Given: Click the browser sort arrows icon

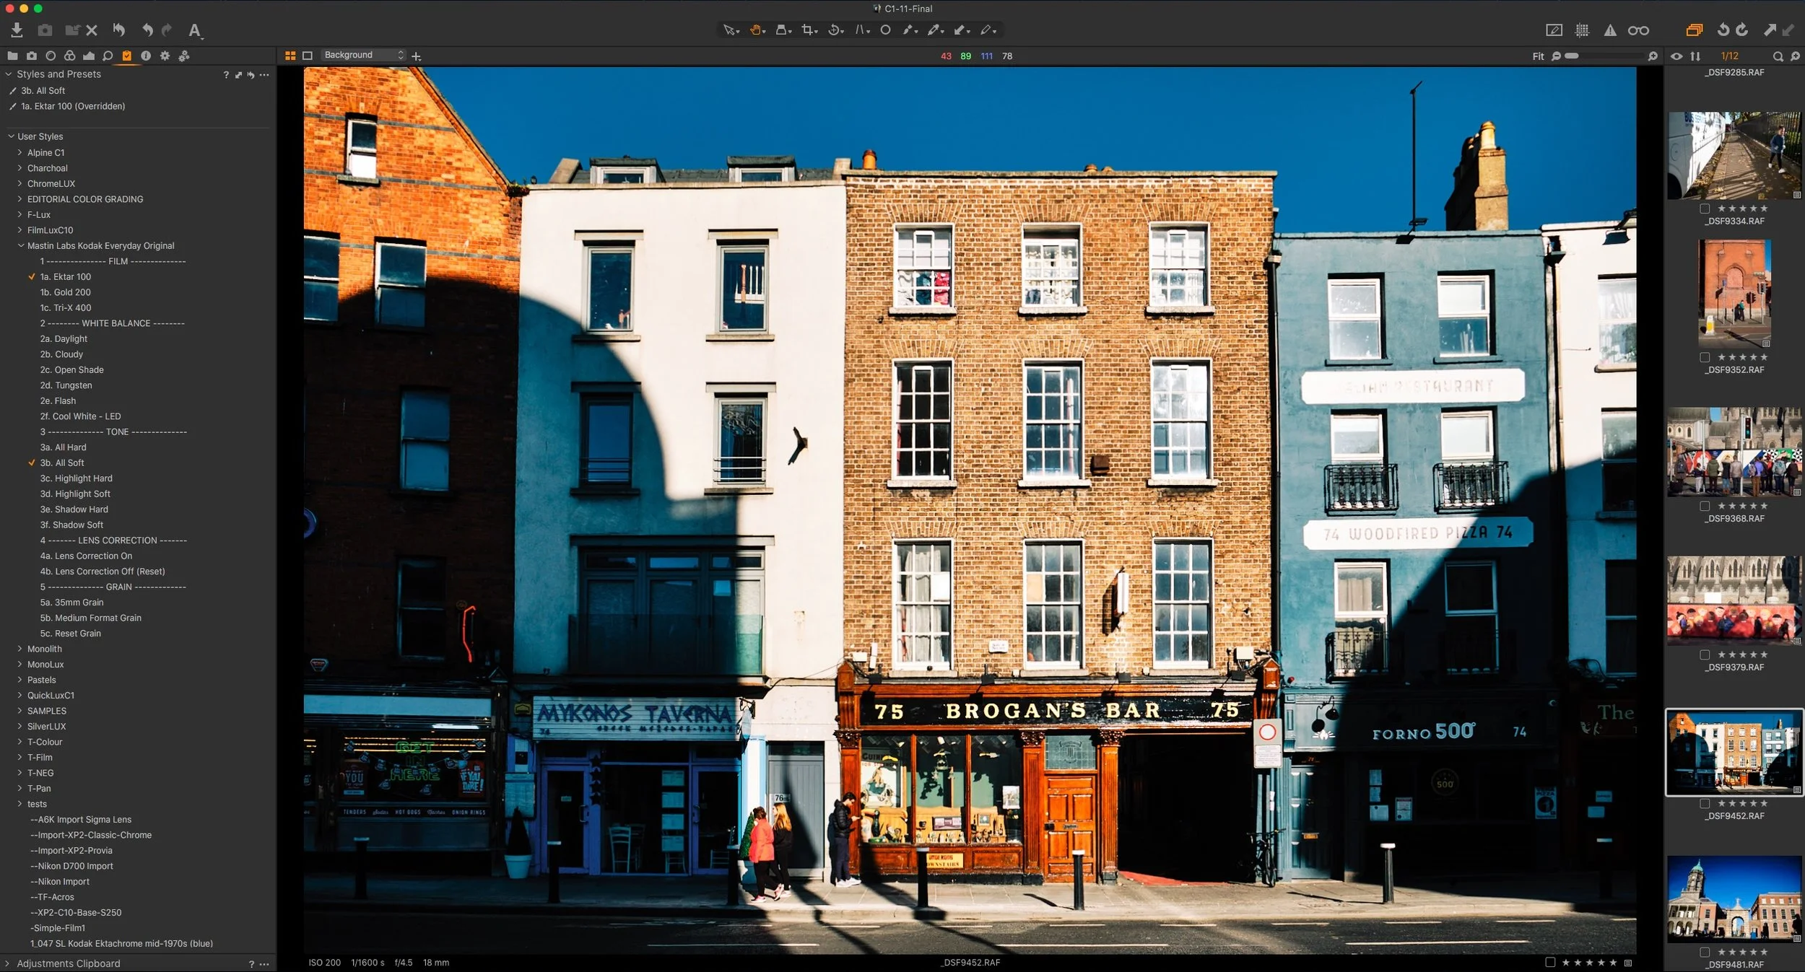Looking at the screenshot, I should click(x=1695, y=56).
